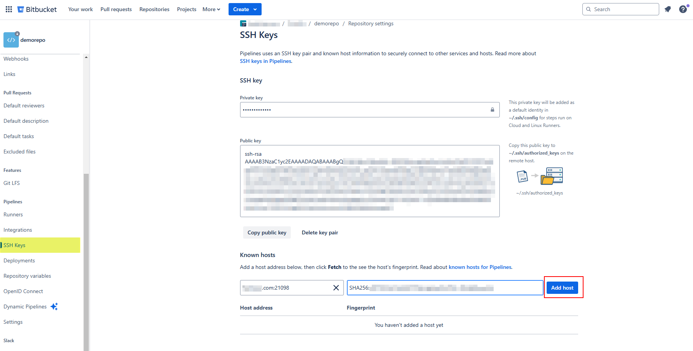Click the workspace icon in breadcrumb
The image size is (693, 351).
tap(243, 24)
